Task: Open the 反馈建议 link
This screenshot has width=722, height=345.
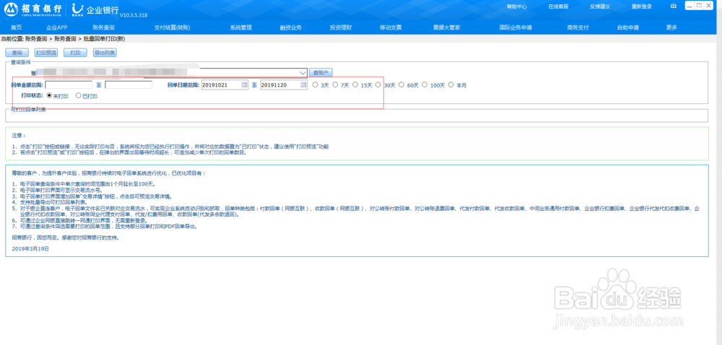Action: [x=599, y=6]
